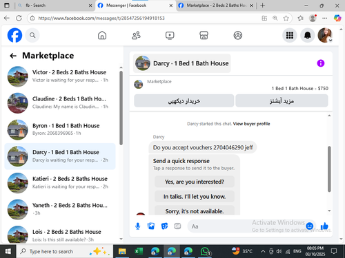Open Victor - 2 Beds 2 Baths House chat
Viewport: 345px width, 258px height.
[60, 76]
